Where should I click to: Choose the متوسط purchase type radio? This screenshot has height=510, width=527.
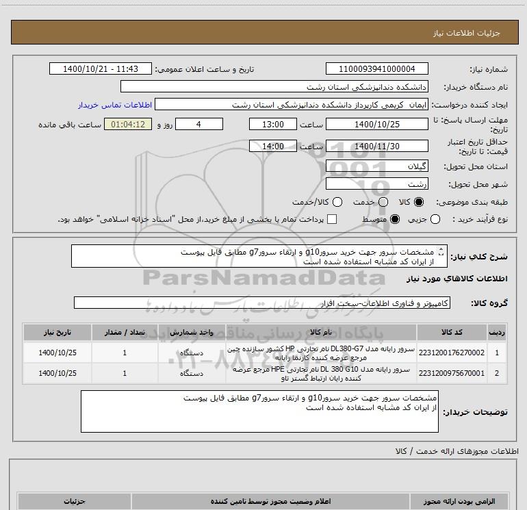click(x=395, y=220)
